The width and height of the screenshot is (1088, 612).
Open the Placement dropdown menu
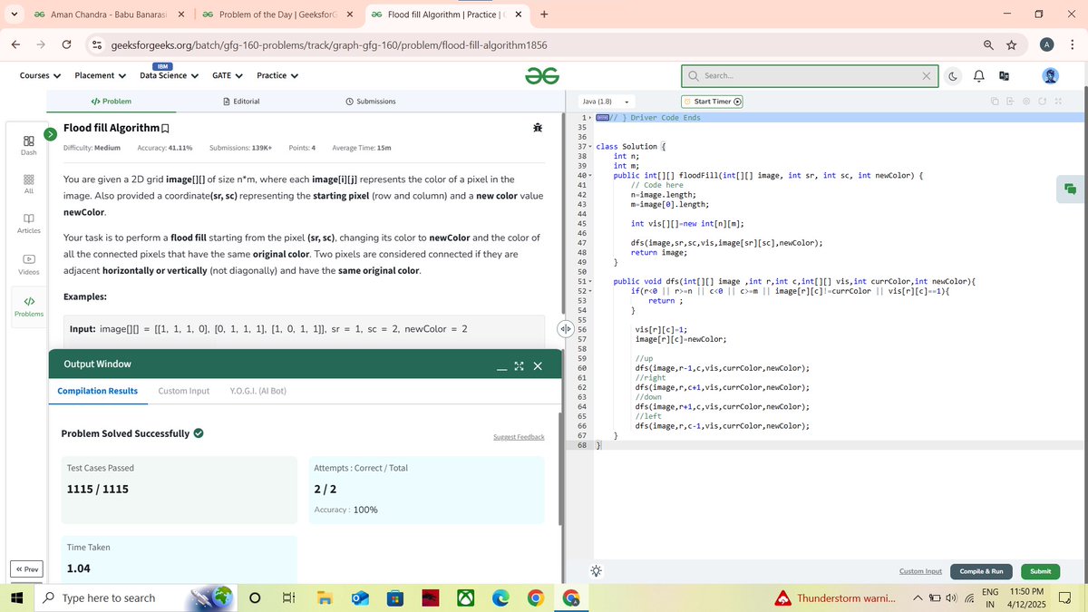[100, 75]
